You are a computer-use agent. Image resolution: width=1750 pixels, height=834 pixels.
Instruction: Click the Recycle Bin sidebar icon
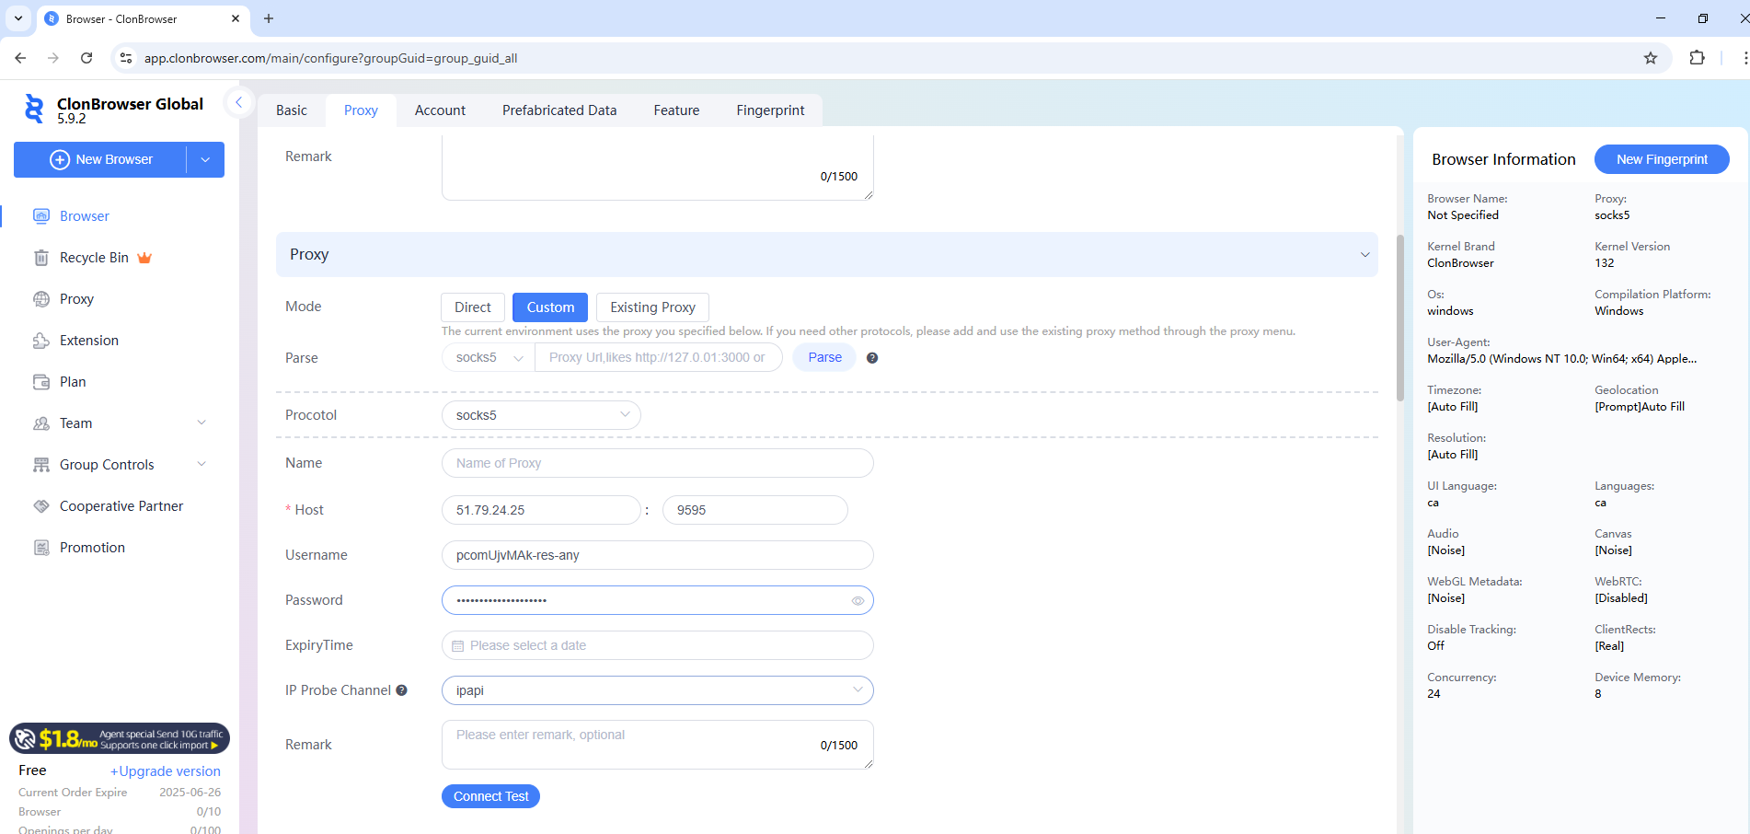(41, 258)
